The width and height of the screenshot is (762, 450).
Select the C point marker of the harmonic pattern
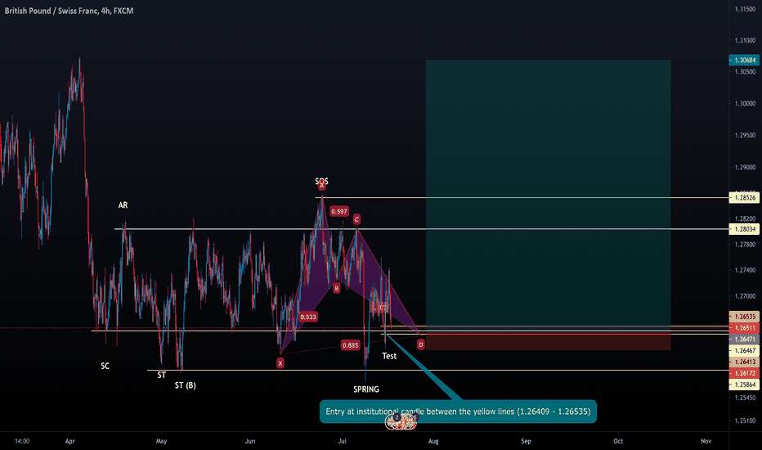coord(356,219)
